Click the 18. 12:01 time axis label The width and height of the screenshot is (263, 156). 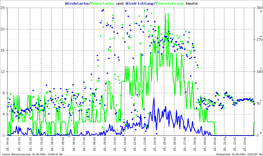pyautogui.click(x=135, y=144)
